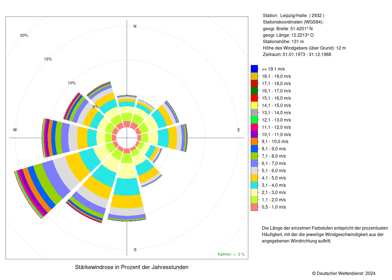Select the legend text '17,1 - 18,0 m/s'
This screenshot has width=392, height=280.
coord(276,84)
